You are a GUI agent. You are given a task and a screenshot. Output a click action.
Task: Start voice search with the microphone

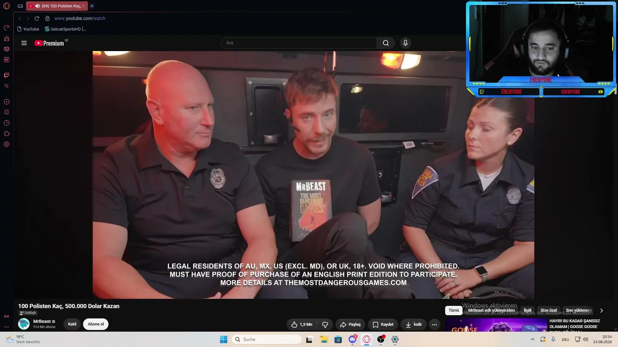(405, 43)
